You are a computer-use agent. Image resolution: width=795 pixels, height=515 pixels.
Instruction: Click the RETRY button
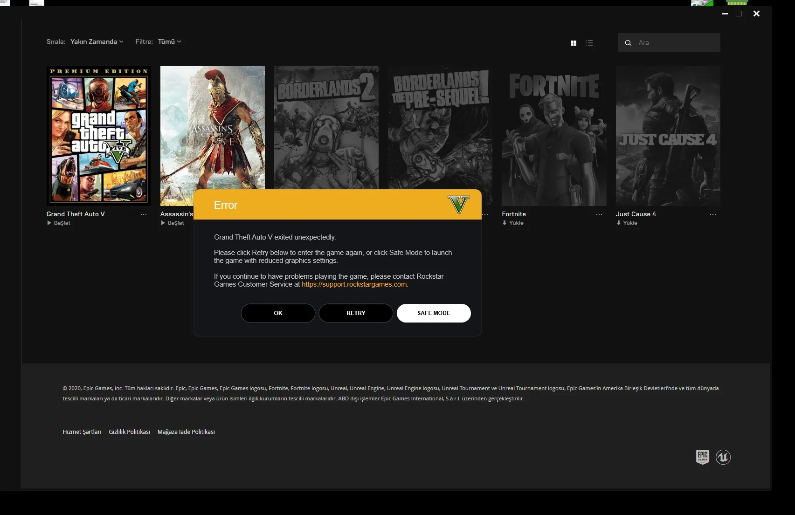[355, 313]
